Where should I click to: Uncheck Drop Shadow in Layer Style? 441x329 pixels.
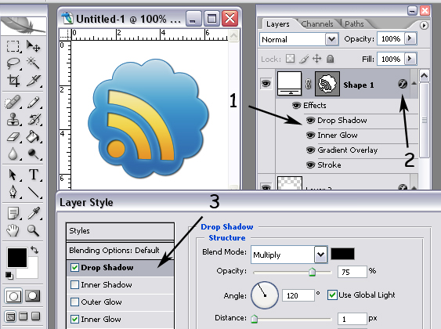74,267
